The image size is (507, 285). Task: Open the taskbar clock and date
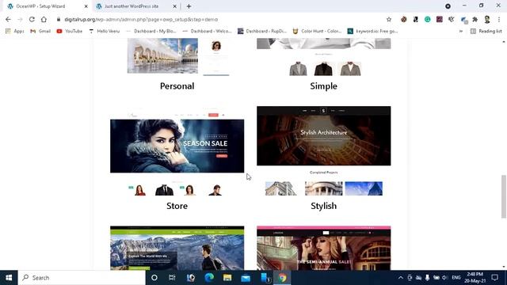click(475, 278)
